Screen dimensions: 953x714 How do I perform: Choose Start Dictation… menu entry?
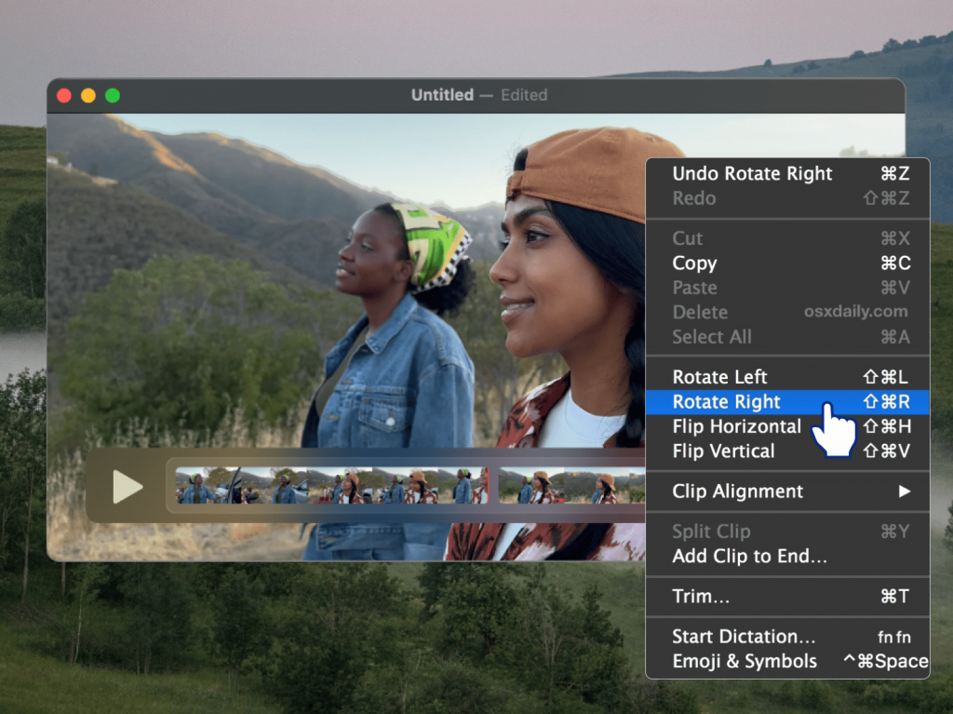[787, 637]
